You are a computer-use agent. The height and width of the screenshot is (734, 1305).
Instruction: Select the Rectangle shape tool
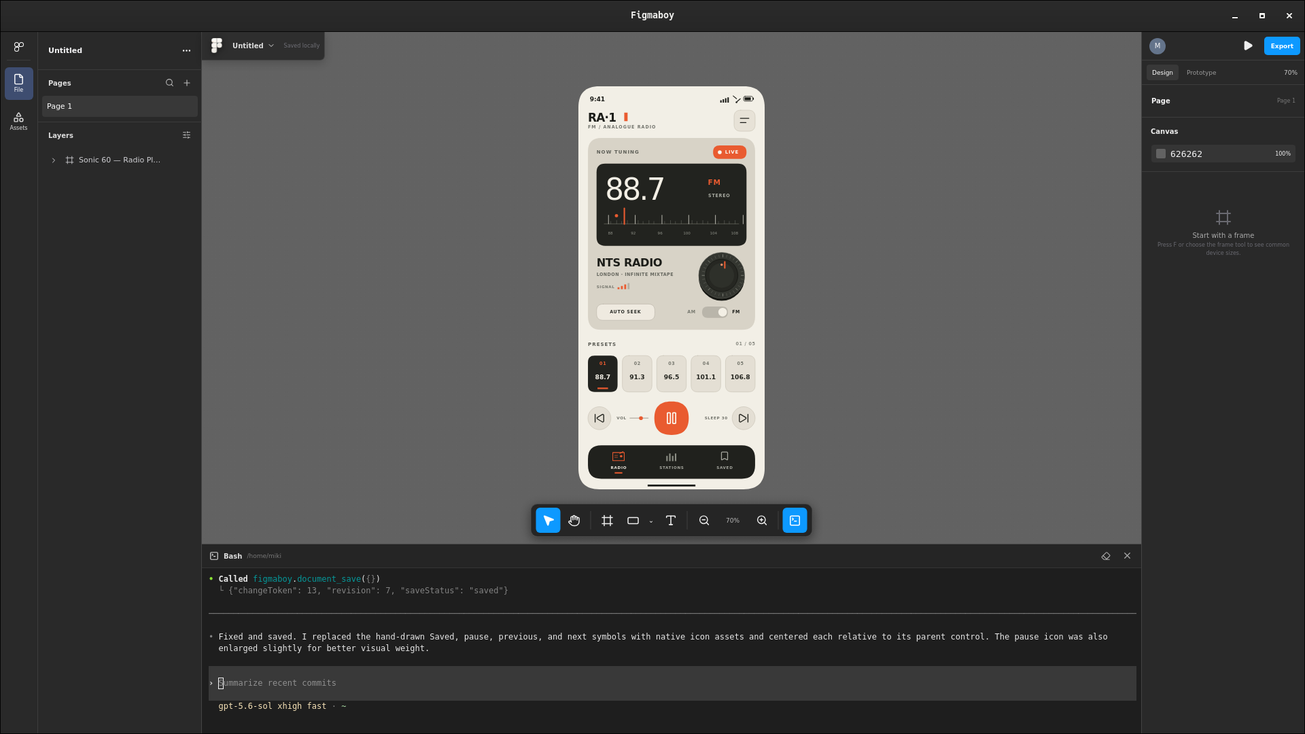pos(633,521)
